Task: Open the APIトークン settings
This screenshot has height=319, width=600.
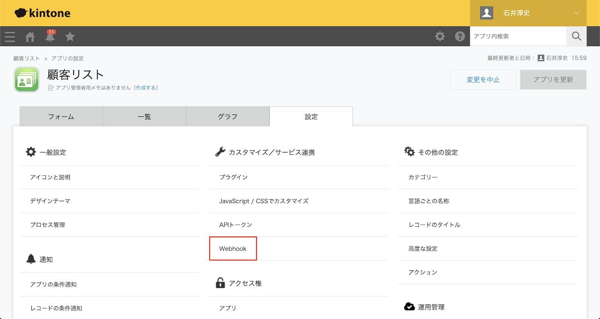Action: point(235,225)
